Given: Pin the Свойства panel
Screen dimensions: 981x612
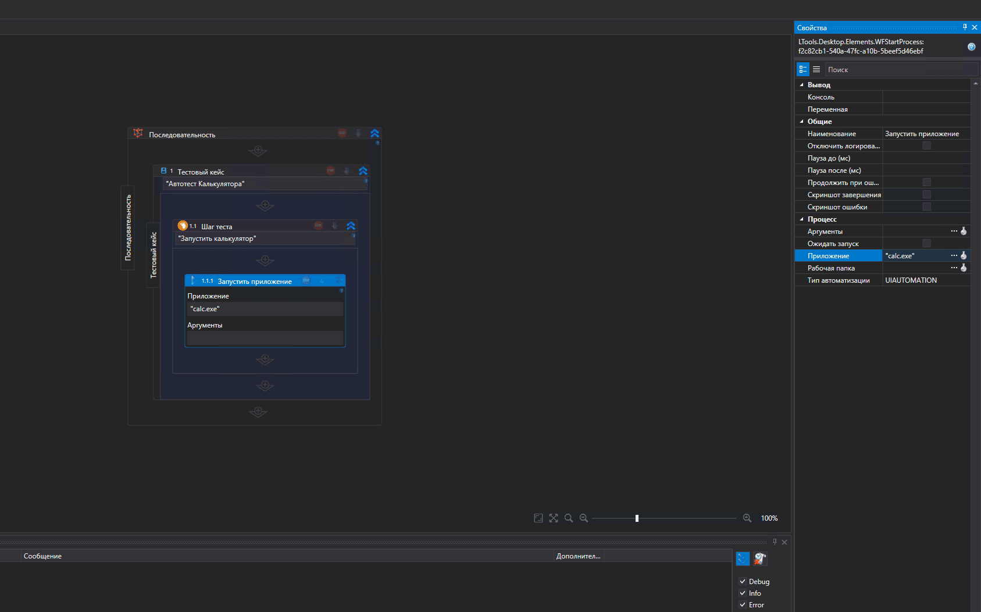Looking at the screenshot, I should pos(965,27).
